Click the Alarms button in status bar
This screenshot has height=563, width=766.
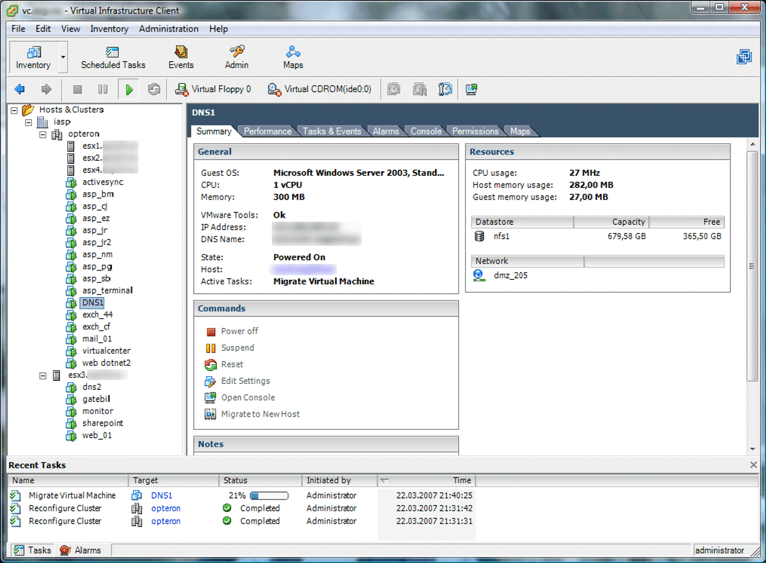click(81, 550)
